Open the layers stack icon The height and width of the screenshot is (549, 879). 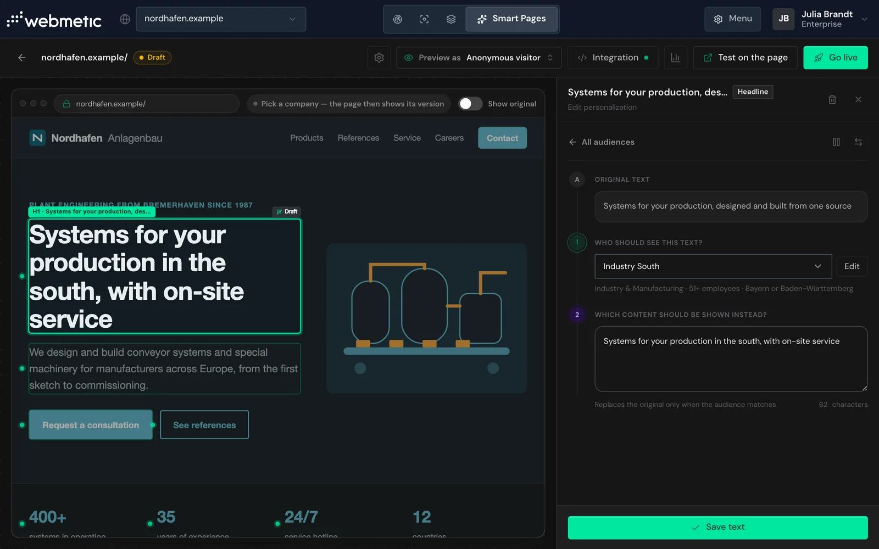pyautogui.click(x=451, y=19)
